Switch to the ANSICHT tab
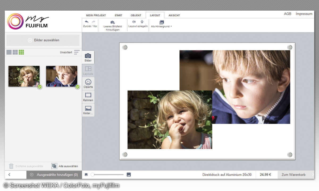This screenshot has width=319, height=191. [174, 15]
